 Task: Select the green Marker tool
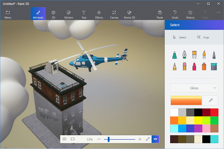(174, 55)
